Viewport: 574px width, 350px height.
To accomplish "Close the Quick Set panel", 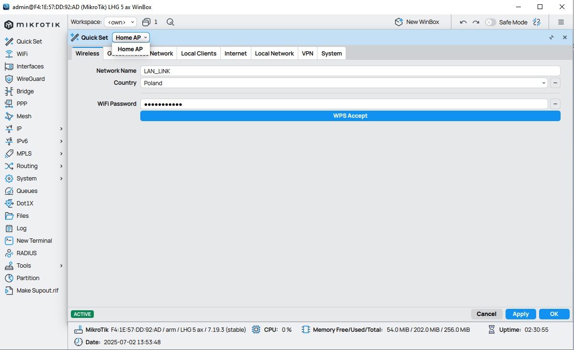I will (565, 37).
